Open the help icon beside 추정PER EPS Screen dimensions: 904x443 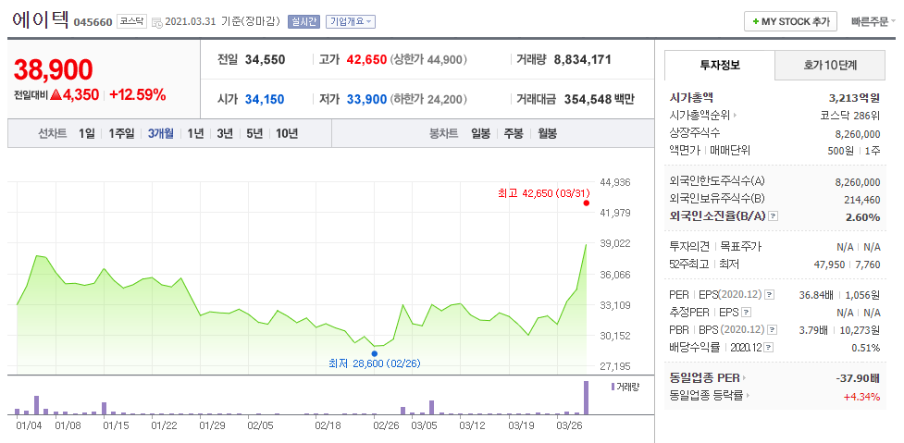[x=746, y=313]
